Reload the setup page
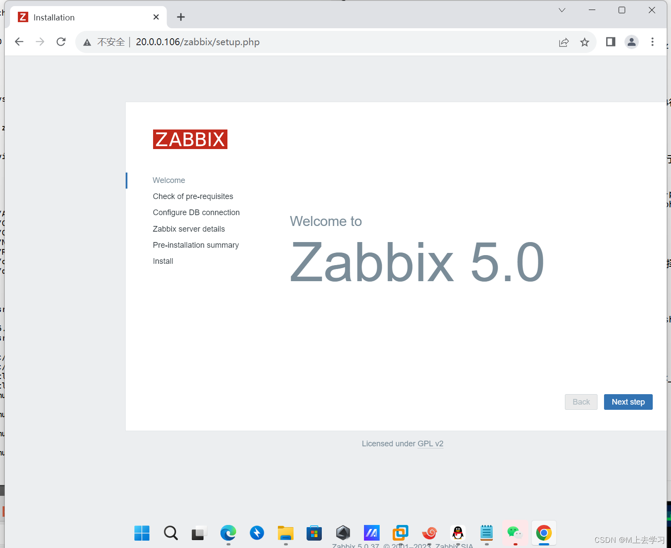Image resolution: width=671 pixels, height=548 pixels. click(x=61, y=42)
